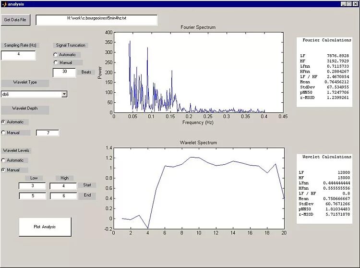
Task: Click the Wavelet Spectrum plot title
Action: pos(198,143)
